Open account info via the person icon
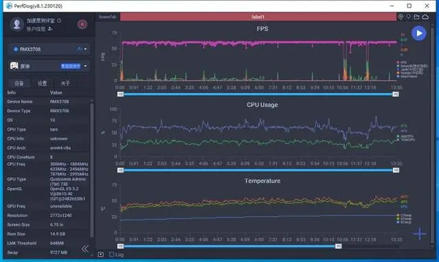The height and width of the screenshot is (262, 439). tap(50, 29)
